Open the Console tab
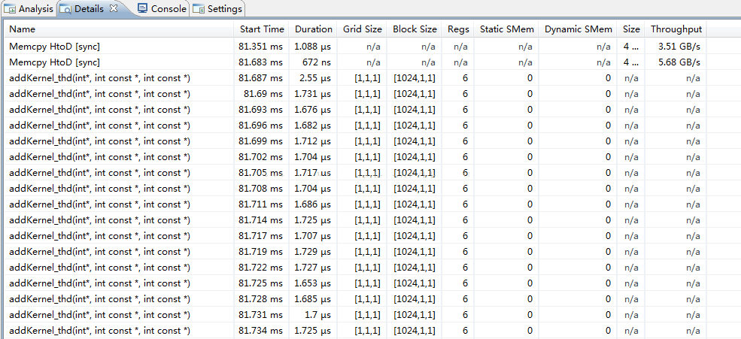The height and width of the screenshot is (339, 741). point(162,8)
